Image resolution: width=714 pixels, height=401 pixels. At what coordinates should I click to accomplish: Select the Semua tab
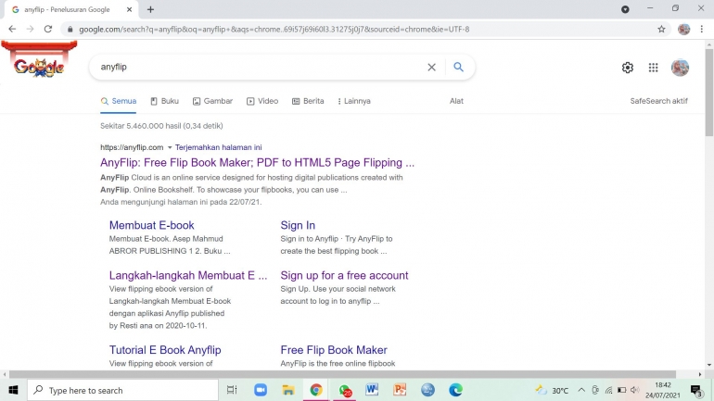119,101
